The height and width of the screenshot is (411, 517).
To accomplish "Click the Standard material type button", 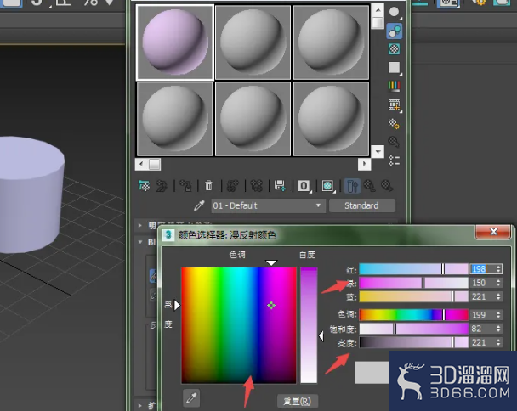I will (x=361, y=205).
